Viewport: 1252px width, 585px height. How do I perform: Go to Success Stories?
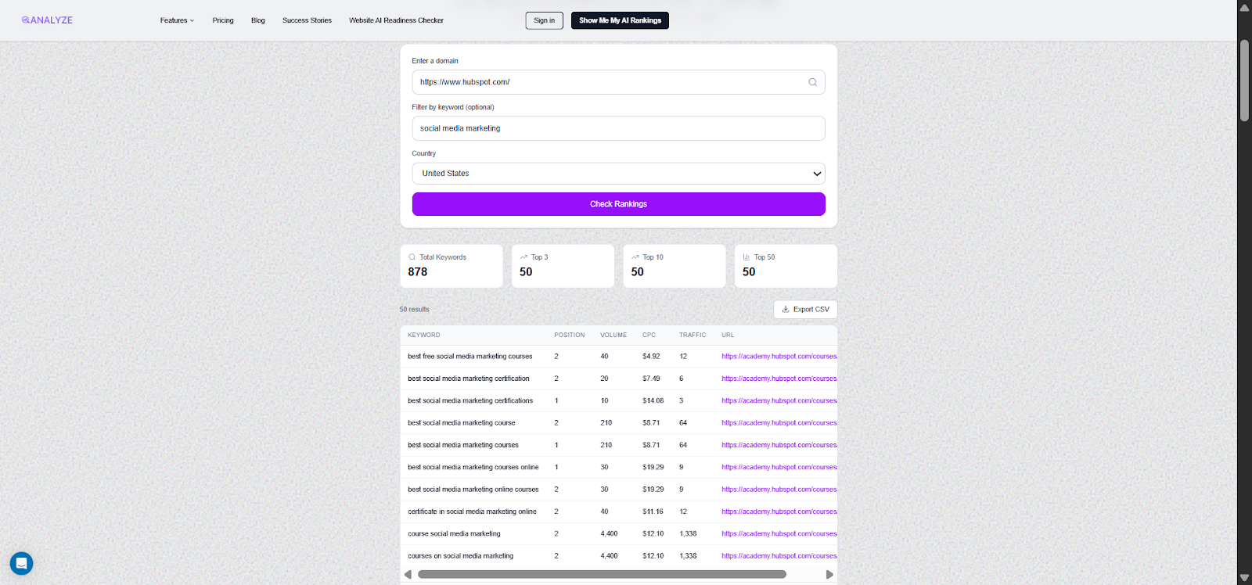tap(307, 20)
